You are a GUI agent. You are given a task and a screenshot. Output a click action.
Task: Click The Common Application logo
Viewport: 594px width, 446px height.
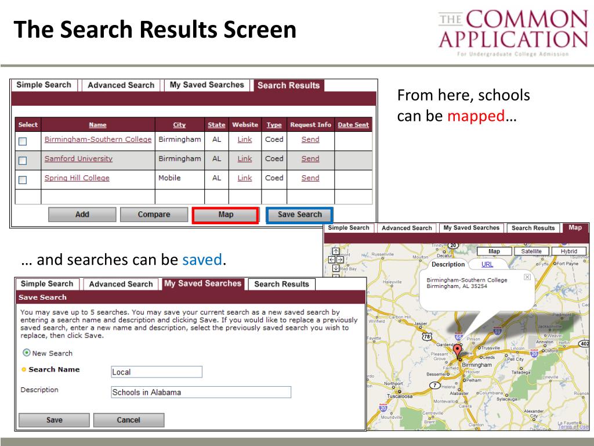(513, 33)
